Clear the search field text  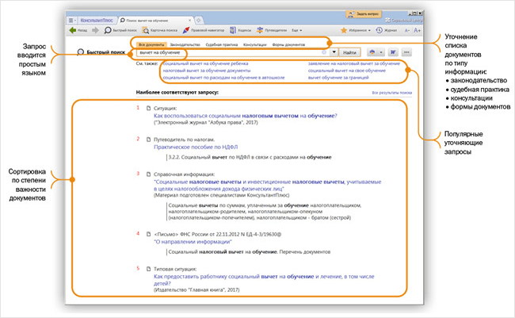[324, 52]
